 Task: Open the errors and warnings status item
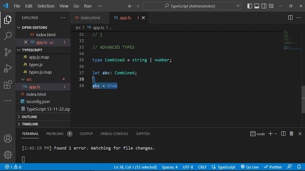pos(13,167)
